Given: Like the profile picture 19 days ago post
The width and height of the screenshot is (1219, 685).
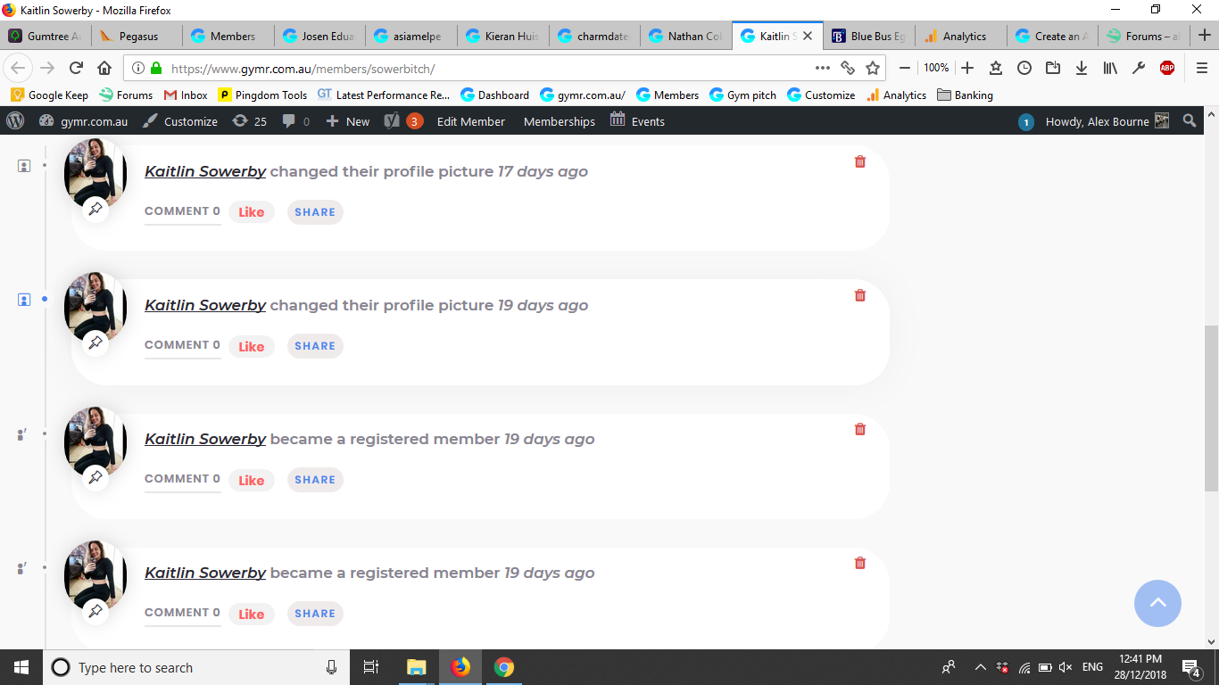Looking at the screenshot, I should pyautogui.click(x=252, y=346).
